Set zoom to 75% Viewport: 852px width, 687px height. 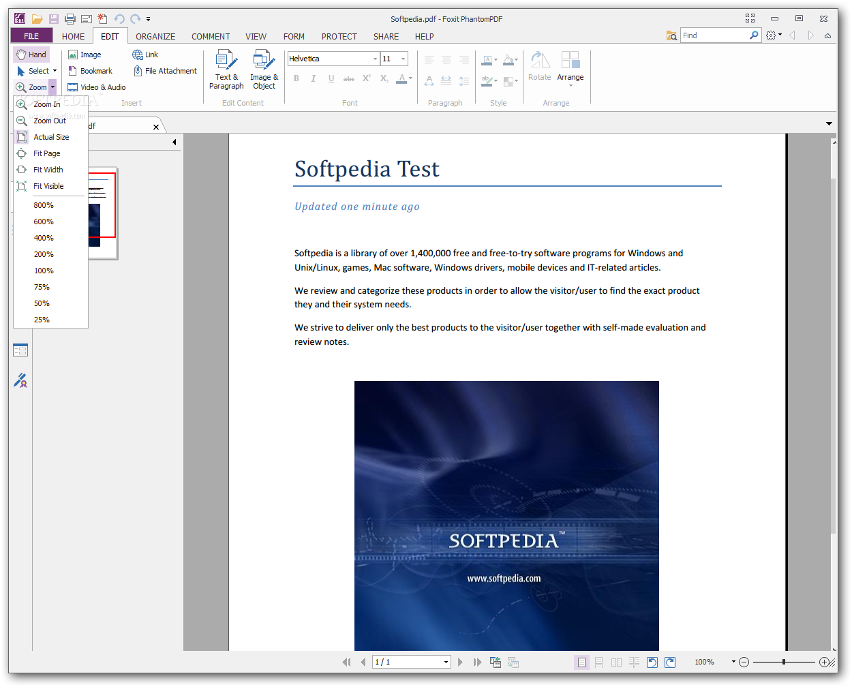(50, 287)
